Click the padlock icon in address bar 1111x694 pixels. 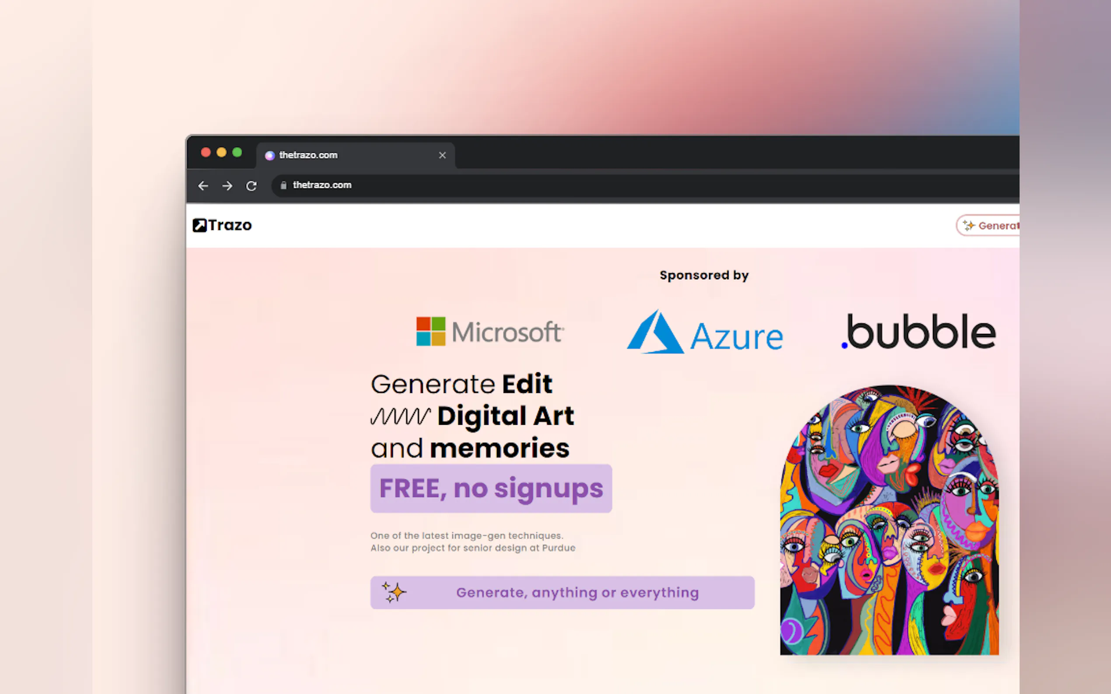tap(283, 185)
